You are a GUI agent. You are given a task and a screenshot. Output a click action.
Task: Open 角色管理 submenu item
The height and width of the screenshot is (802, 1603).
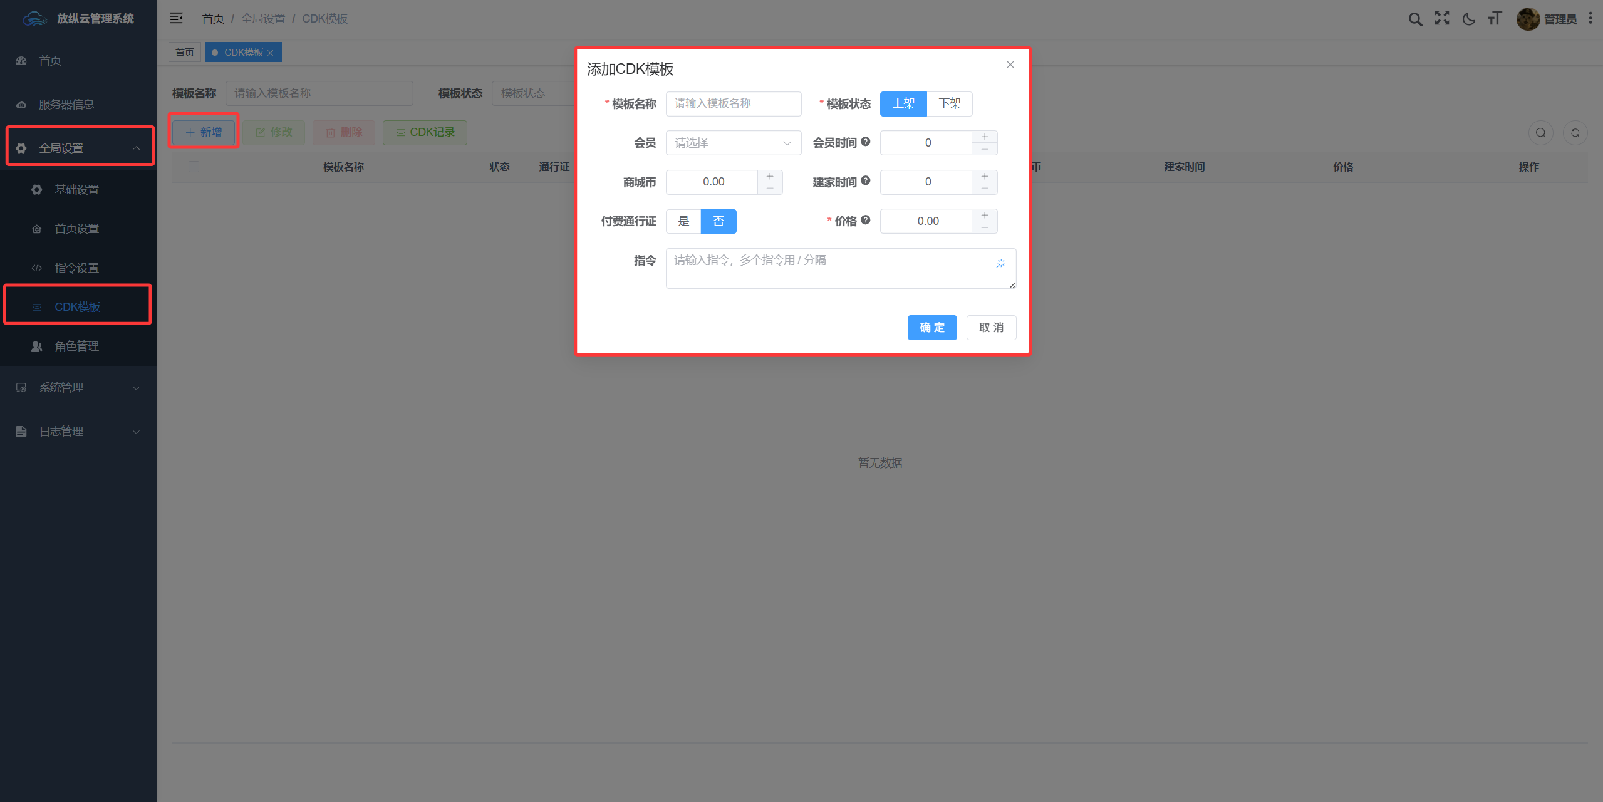78,346
